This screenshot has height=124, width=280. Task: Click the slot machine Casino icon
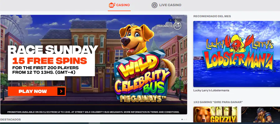pos(112,5)
